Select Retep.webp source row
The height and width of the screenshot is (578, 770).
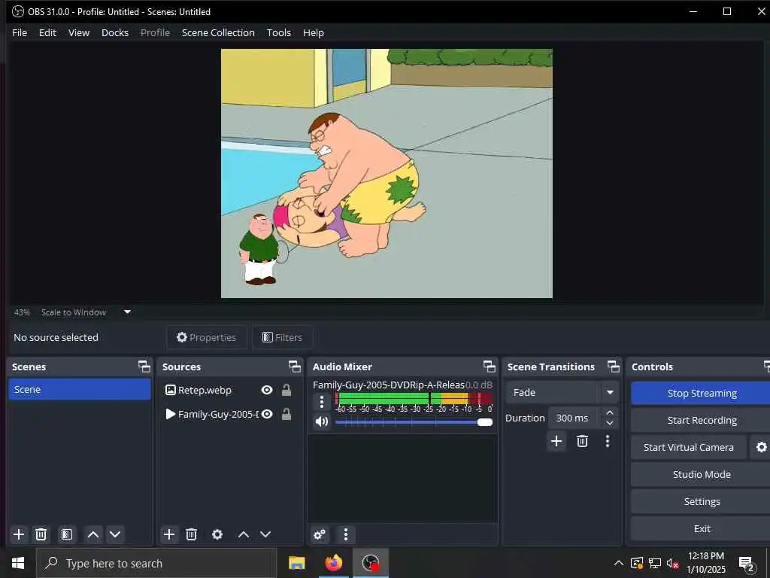point(230,391)
